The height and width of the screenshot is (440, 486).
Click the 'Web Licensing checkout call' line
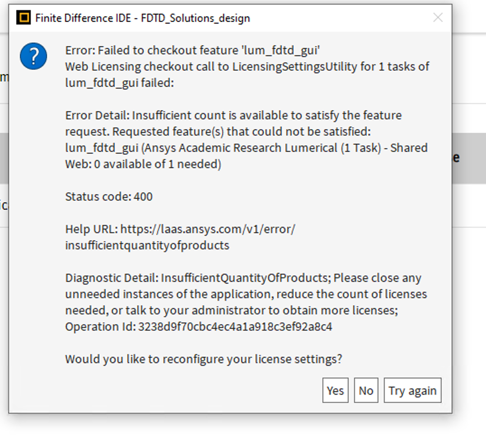(247, 66)
